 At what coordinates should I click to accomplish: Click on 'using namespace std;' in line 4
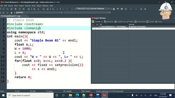tap(26, 32)
